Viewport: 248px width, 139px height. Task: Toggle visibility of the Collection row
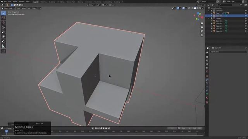pos(246,11)
